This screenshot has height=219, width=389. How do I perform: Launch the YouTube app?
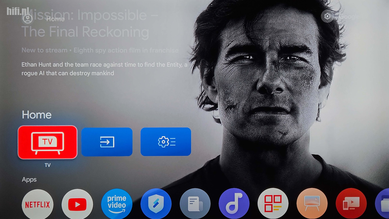pos(77,204)
